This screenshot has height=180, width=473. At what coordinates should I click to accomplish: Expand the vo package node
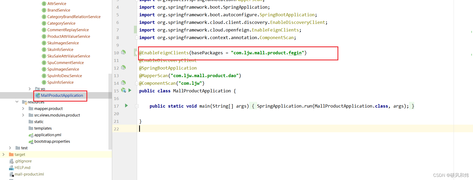pos(30,89)
